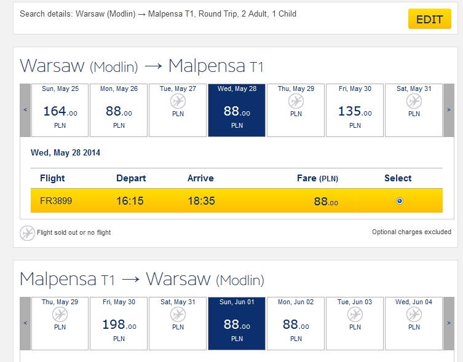Choose Sun, May 25 outbound fare 164.00
Screen dimensions: 463x362
click(60, 110)
